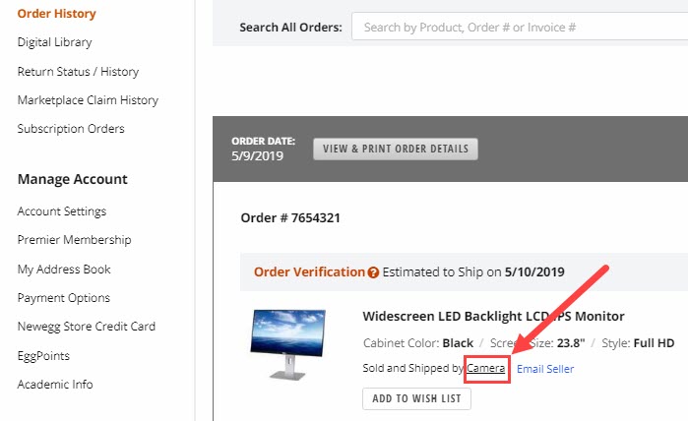Image resolution: width=688 pixels, height=421 pixels.
Task: Click the Search All Orders field
Action: tap(520, 28)
